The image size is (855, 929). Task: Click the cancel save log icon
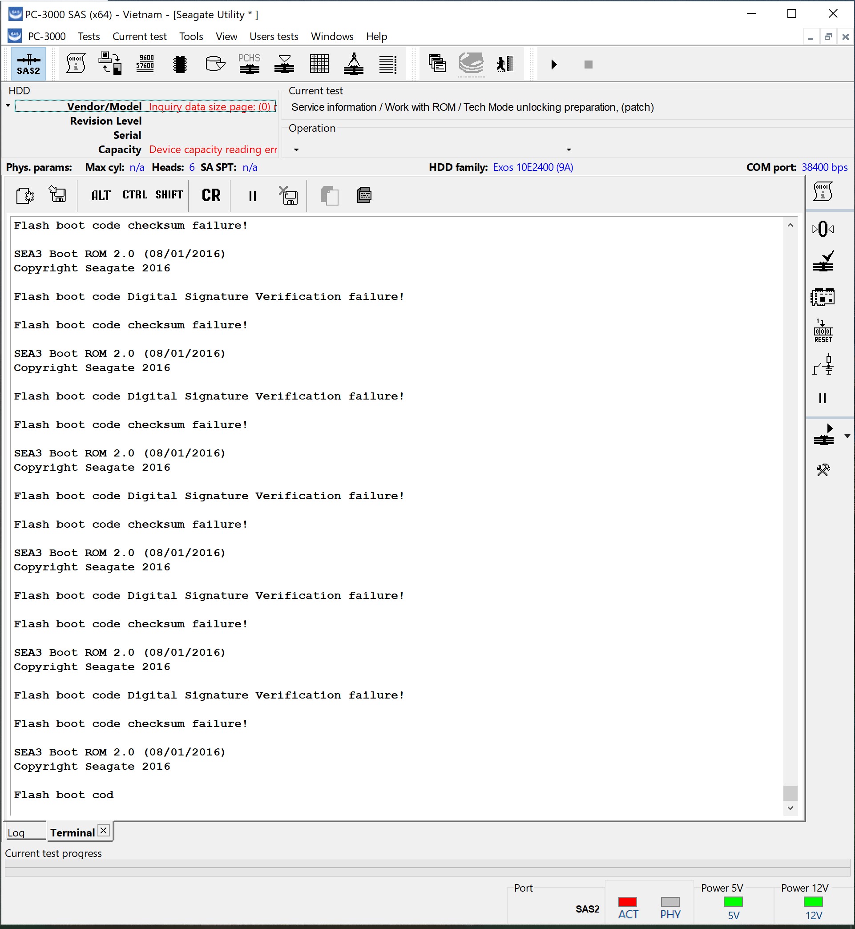coord(288,195)
